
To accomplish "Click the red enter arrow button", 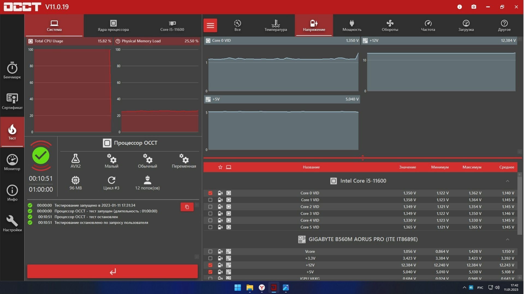I will [x=112, y=271].
